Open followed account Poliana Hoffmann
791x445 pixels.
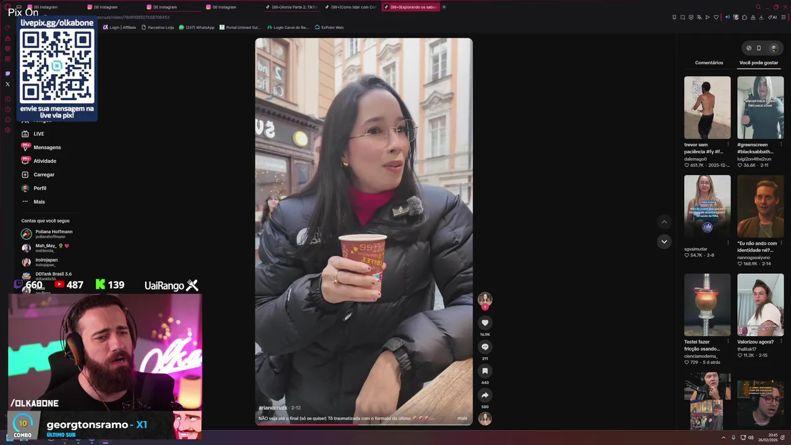48,234
